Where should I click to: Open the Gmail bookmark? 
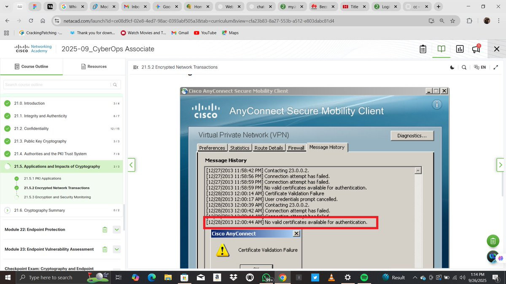[x=180, y=33]
